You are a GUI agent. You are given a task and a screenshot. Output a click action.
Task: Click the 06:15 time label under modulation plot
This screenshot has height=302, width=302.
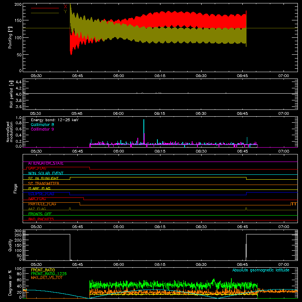pos(160,151)
